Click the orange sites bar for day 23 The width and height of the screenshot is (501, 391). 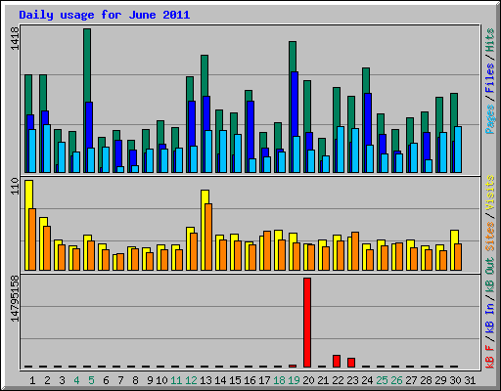355,251
